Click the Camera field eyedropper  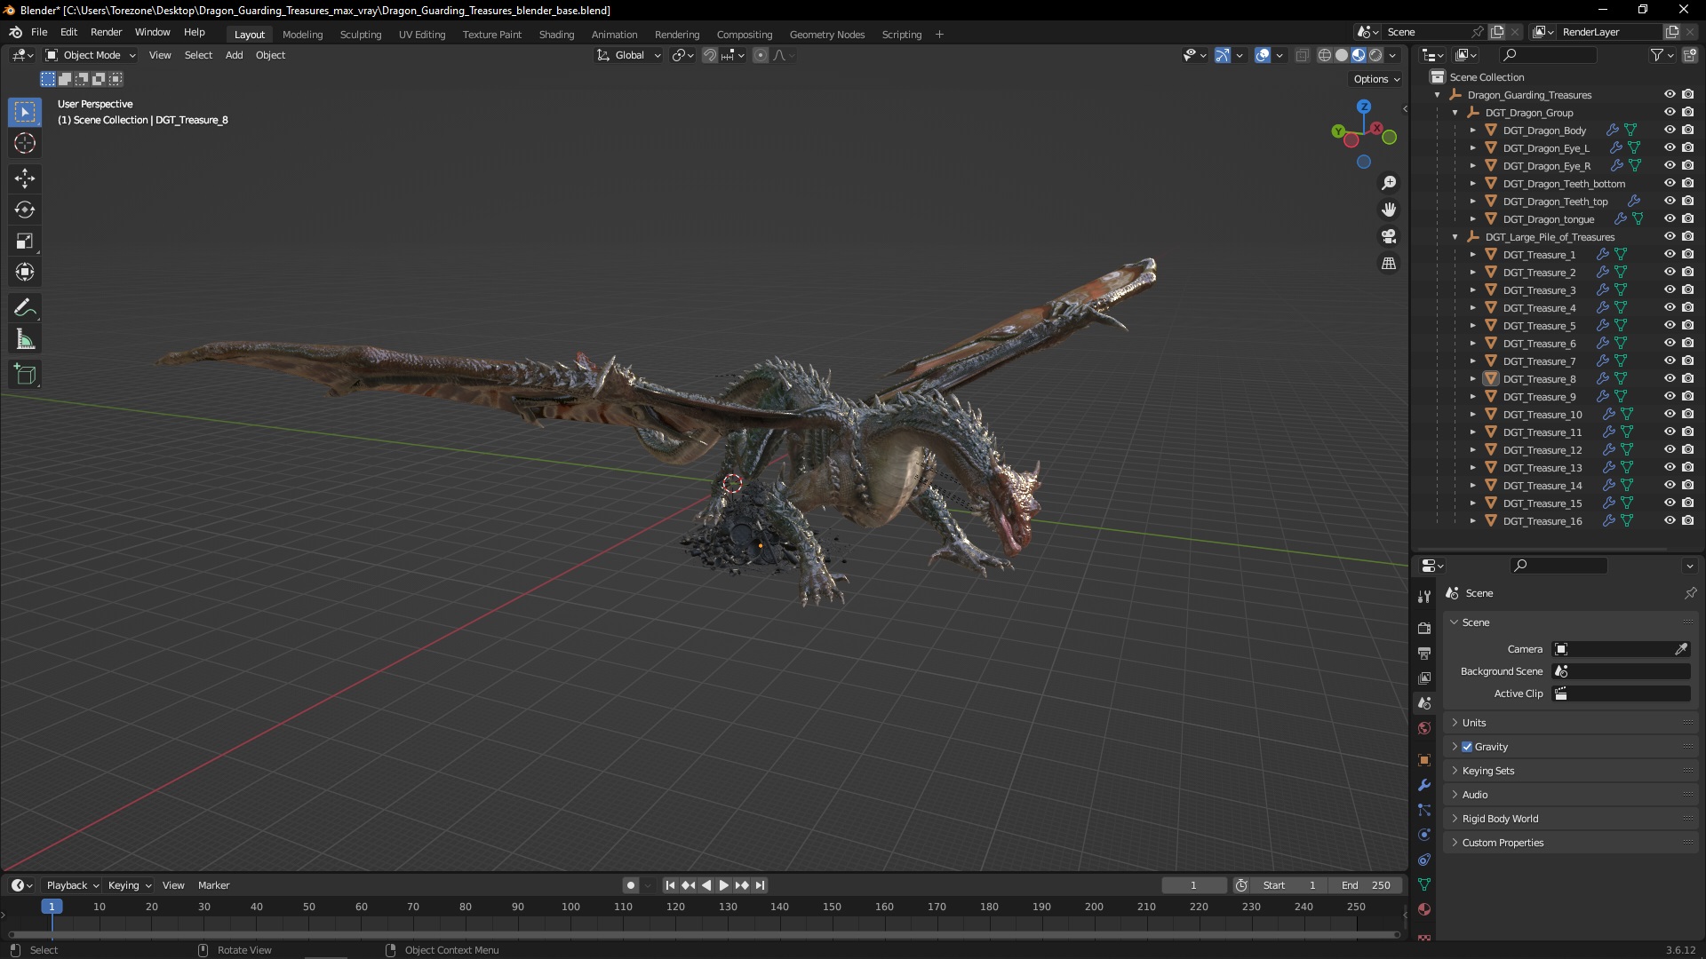tap(1681, 649)
